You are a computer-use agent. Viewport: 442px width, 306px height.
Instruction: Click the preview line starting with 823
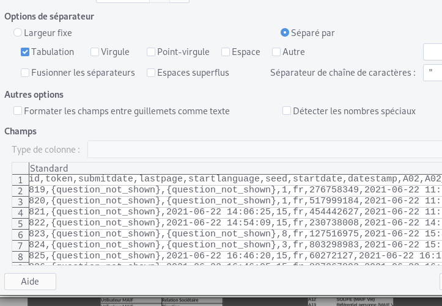click(232, 234)
